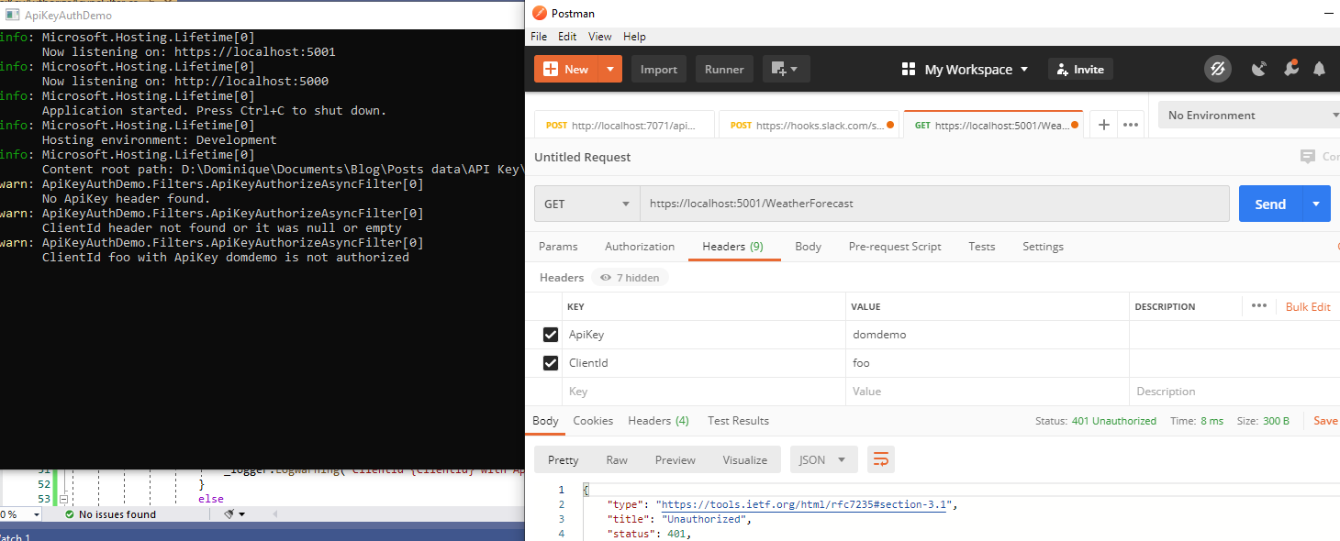
Task: Expand the My Workspace switcher
Action: (x=965, y=69)
